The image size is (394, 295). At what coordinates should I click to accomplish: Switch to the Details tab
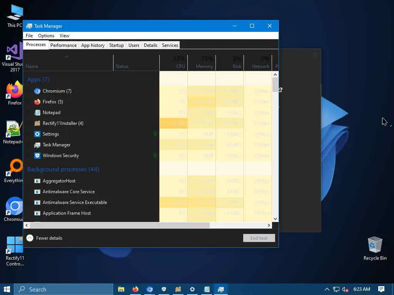[x=150, y=45]
